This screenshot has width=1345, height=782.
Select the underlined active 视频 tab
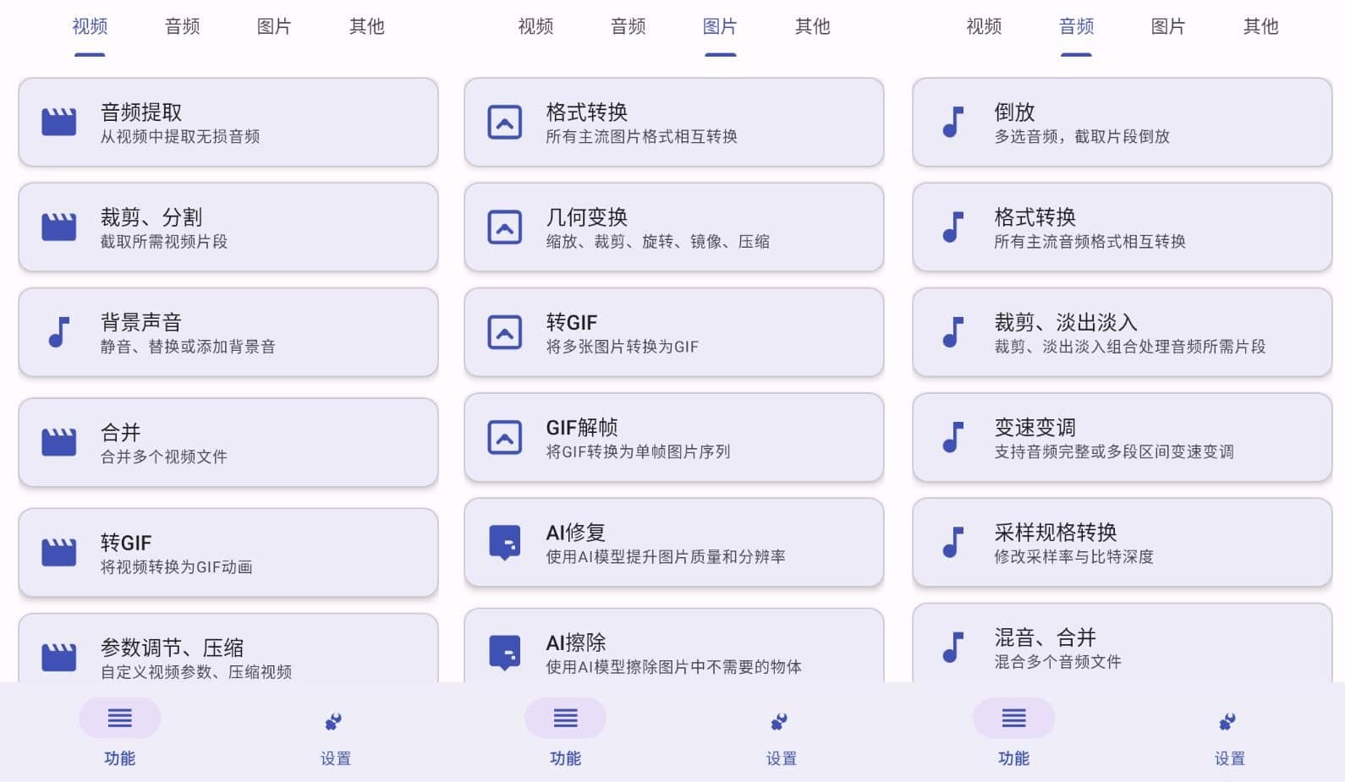[x=90, y=27]
